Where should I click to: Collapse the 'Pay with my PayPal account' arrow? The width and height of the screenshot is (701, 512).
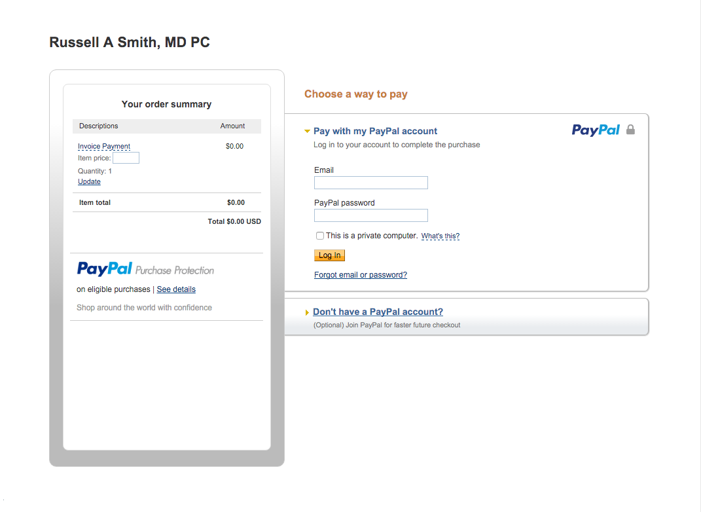tap(307, 131)
